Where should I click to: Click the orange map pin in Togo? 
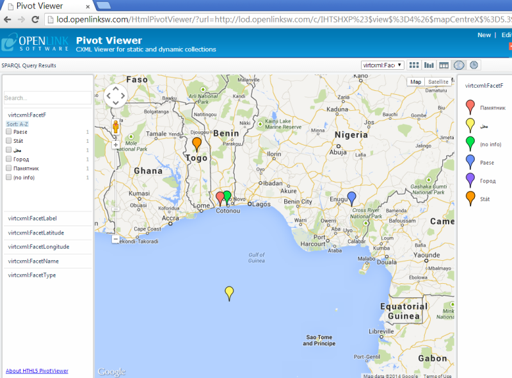(196, 144)
